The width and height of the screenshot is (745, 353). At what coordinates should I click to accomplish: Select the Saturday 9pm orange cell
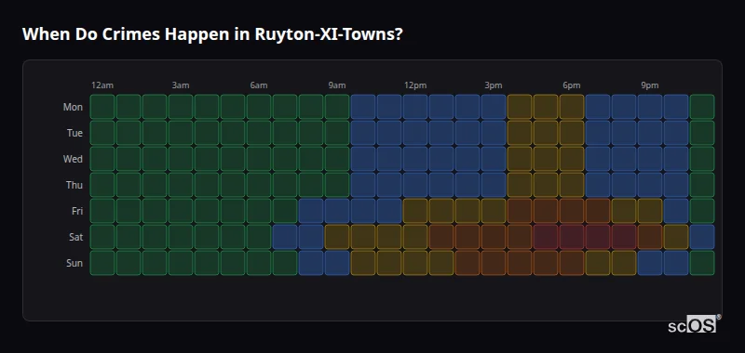click(650, 237)
